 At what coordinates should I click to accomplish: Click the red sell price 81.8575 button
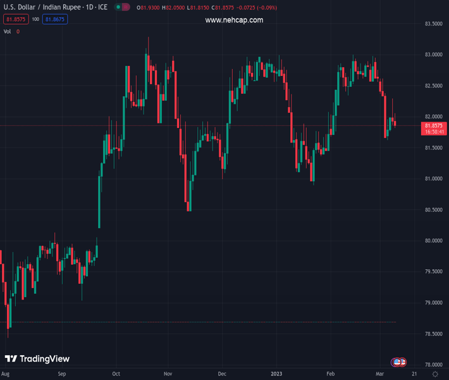(15, 20)
